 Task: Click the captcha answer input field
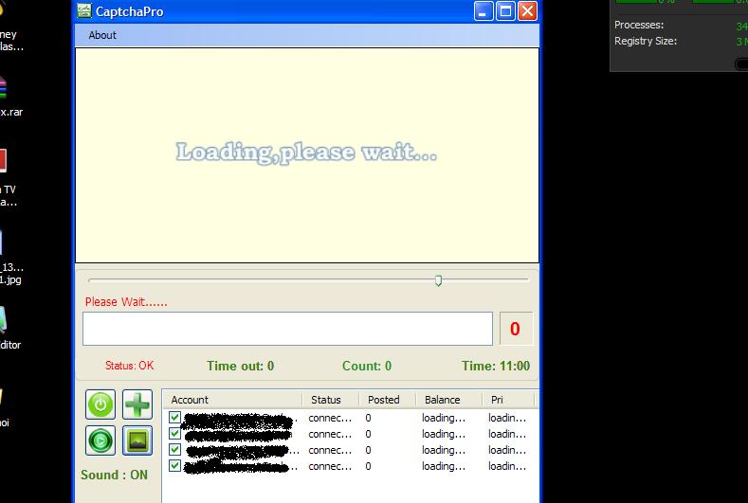[287, 329]
